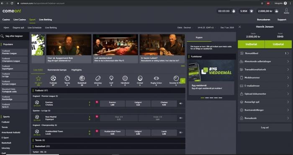Bet on Everton odds 1.85
This screenshot has width=293, height=155.
coord(113,103)
